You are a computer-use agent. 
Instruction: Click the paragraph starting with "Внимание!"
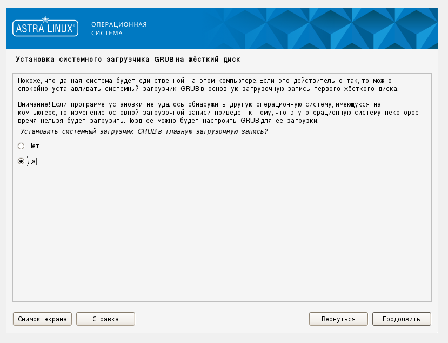[218, 113]
